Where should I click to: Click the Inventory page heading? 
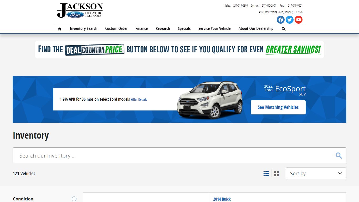click(x=31, y=135)
